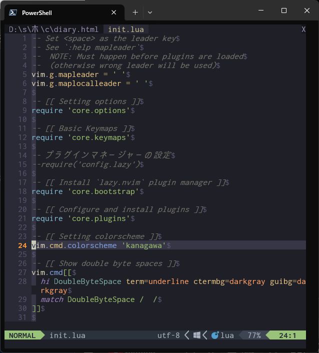Minimize the terminal window

point(260,10)
